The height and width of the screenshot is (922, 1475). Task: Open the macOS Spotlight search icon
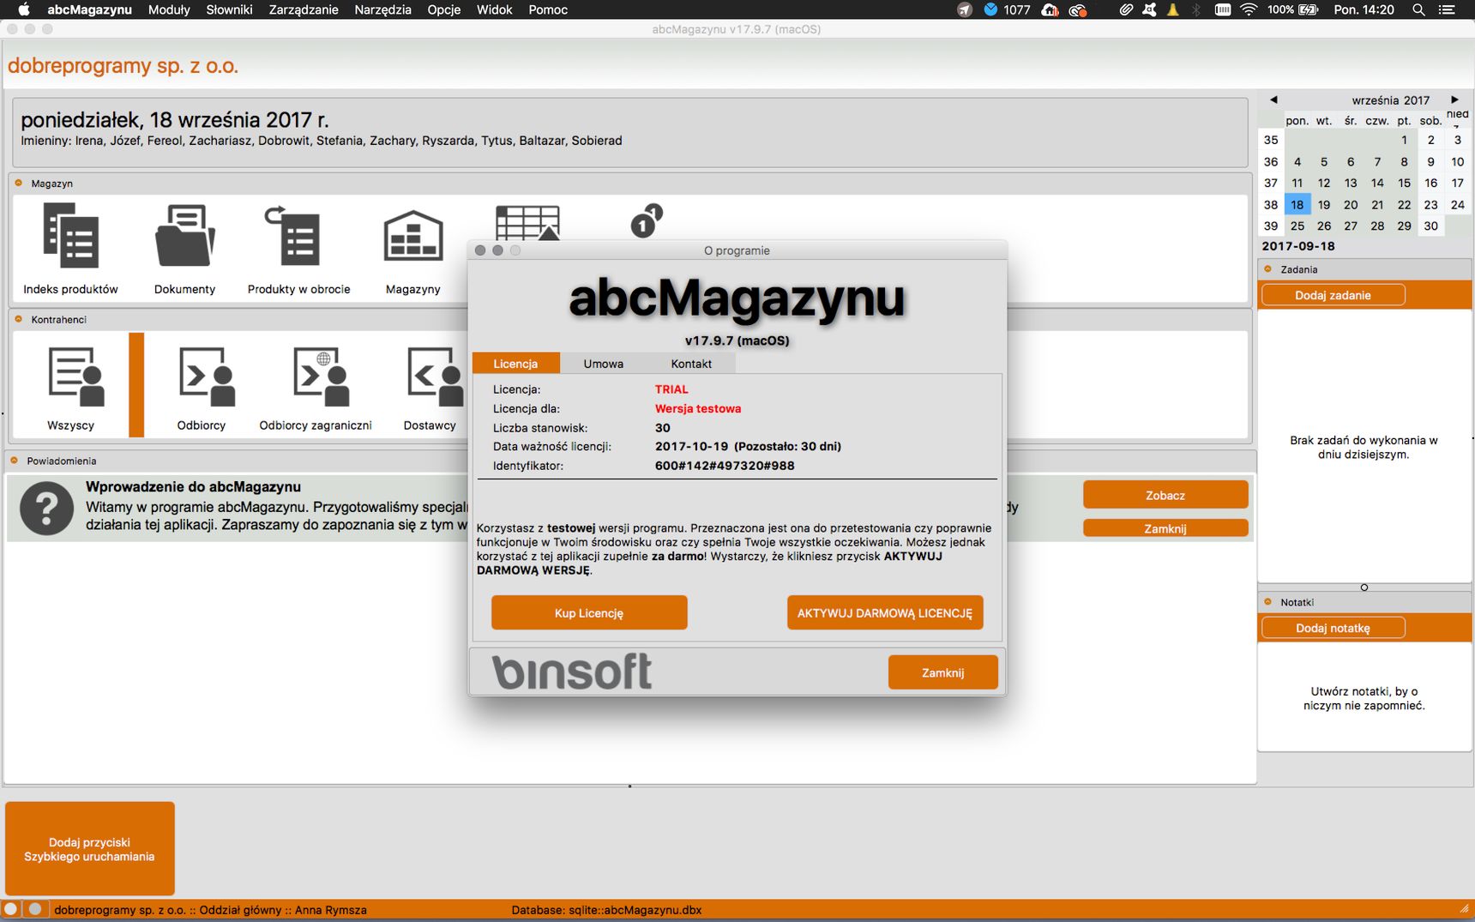click(1418, 9)
